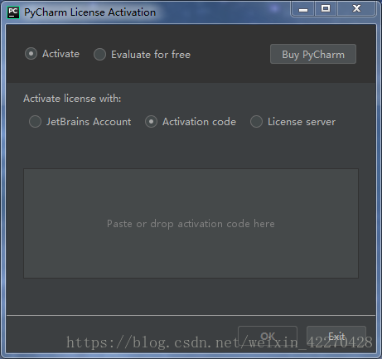Open the Buy PyCharm button
This screenshot has width=382, height=359.
[x=313, y=54]
